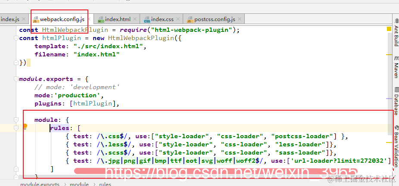Switch to the webpack.config.js tab
399x186 pixels.
click(x=62, y=19)
